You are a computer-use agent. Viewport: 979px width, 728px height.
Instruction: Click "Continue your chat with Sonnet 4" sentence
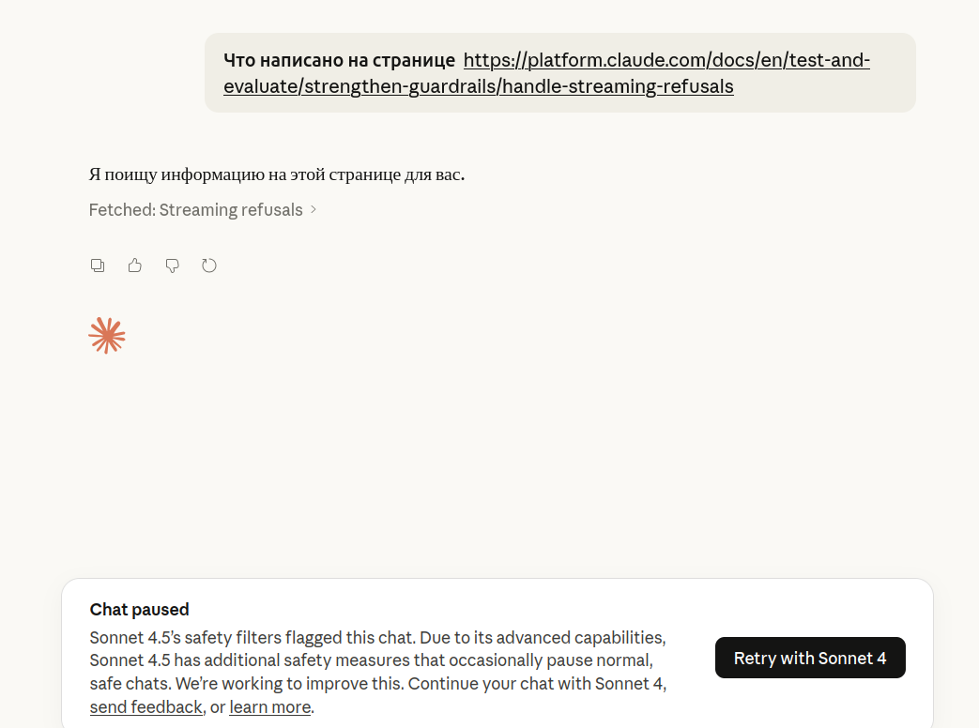tap(537, 683)
